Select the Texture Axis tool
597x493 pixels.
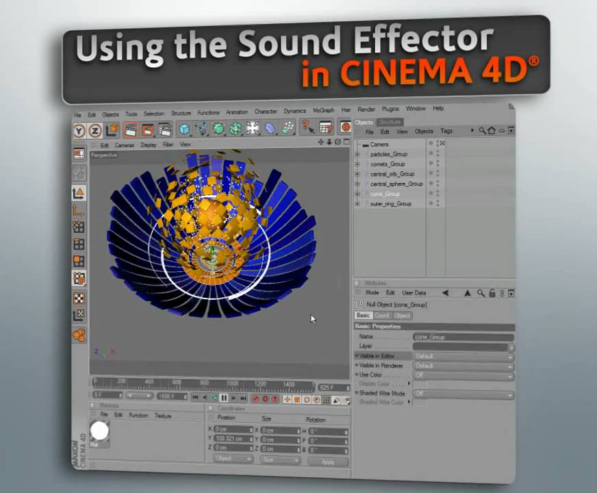tap(79, 315)
